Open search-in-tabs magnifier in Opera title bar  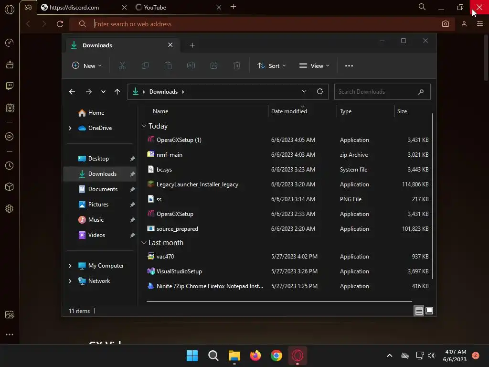(422, 7)
